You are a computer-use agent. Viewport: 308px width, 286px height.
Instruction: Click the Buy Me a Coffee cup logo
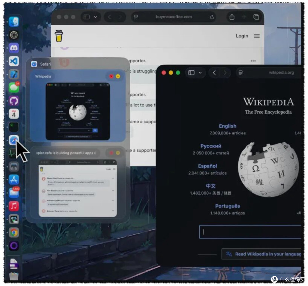point(59,36)
